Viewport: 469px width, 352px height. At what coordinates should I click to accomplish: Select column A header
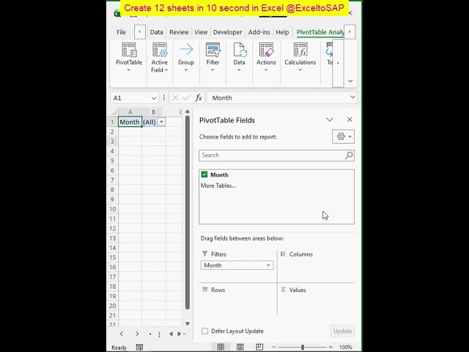coord(130,112)
